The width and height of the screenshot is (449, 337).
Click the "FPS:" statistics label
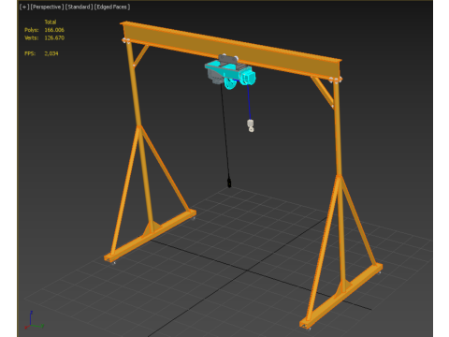tap(30, 53)
